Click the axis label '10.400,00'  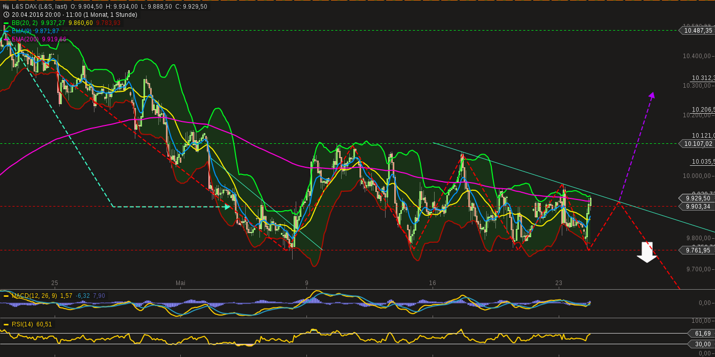697,56
